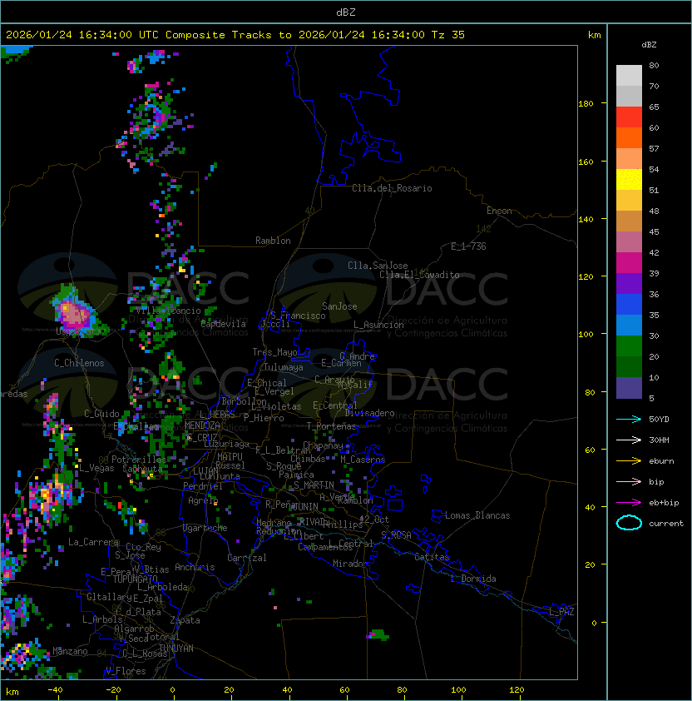This screenshot has width=692, height=701.
Task: Click the dBZ heading above the color scale
Action: click(649, 45)
